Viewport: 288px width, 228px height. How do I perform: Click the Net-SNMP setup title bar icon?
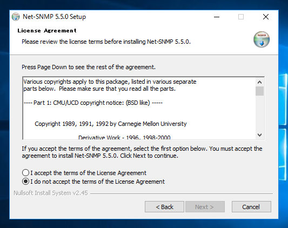[16, 17]
